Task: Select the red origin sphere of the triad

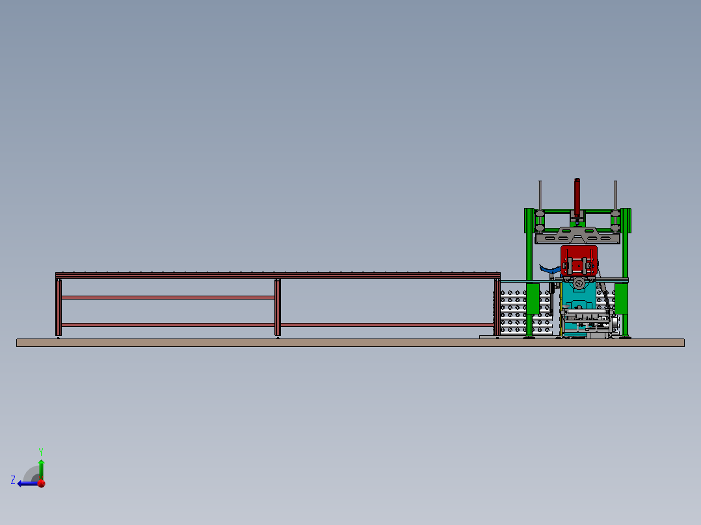Action: point(42,483)
